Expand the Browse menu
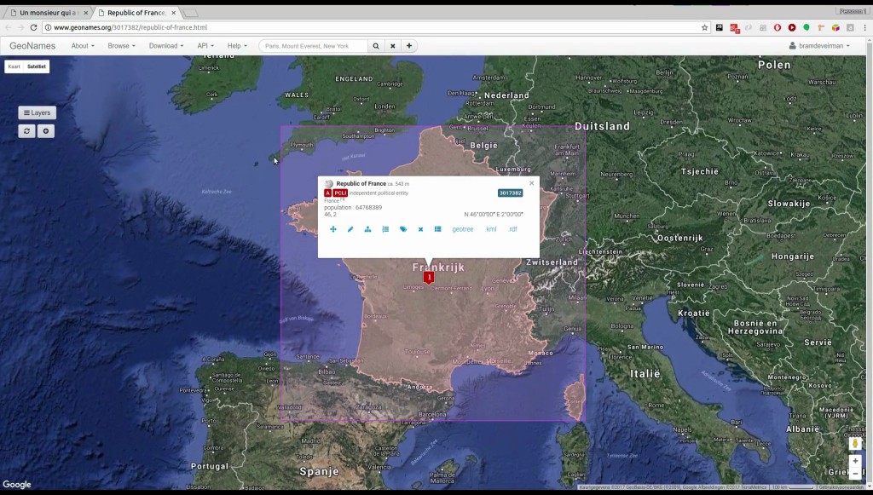873x495 pixels. 121,46
